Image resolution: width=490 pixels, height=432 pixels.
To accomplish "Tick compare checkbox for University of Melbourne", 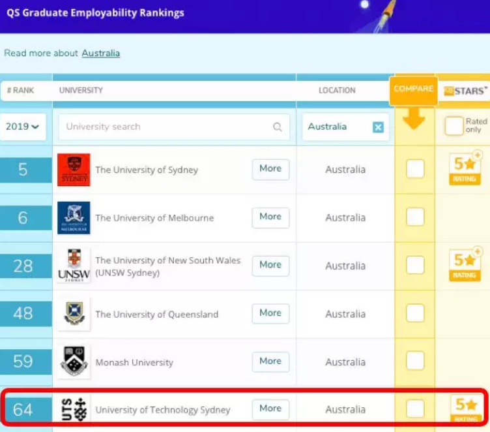I will (415, 217).
